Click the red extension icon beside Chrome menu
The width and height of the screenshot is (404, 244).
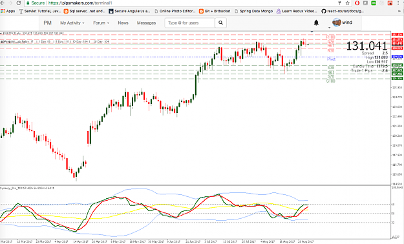[x=390, y=3]
